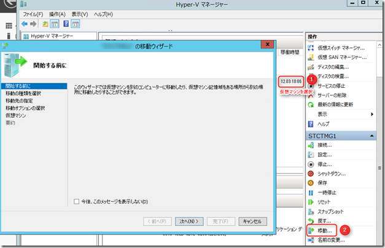Toggle the console tree pane toolbar icon
This screenshot has height=248, width=385.
point(55,24)
